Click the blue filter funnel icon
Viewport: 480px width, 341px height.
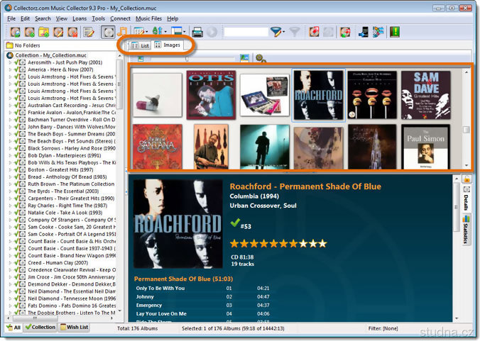coord(276,32)
